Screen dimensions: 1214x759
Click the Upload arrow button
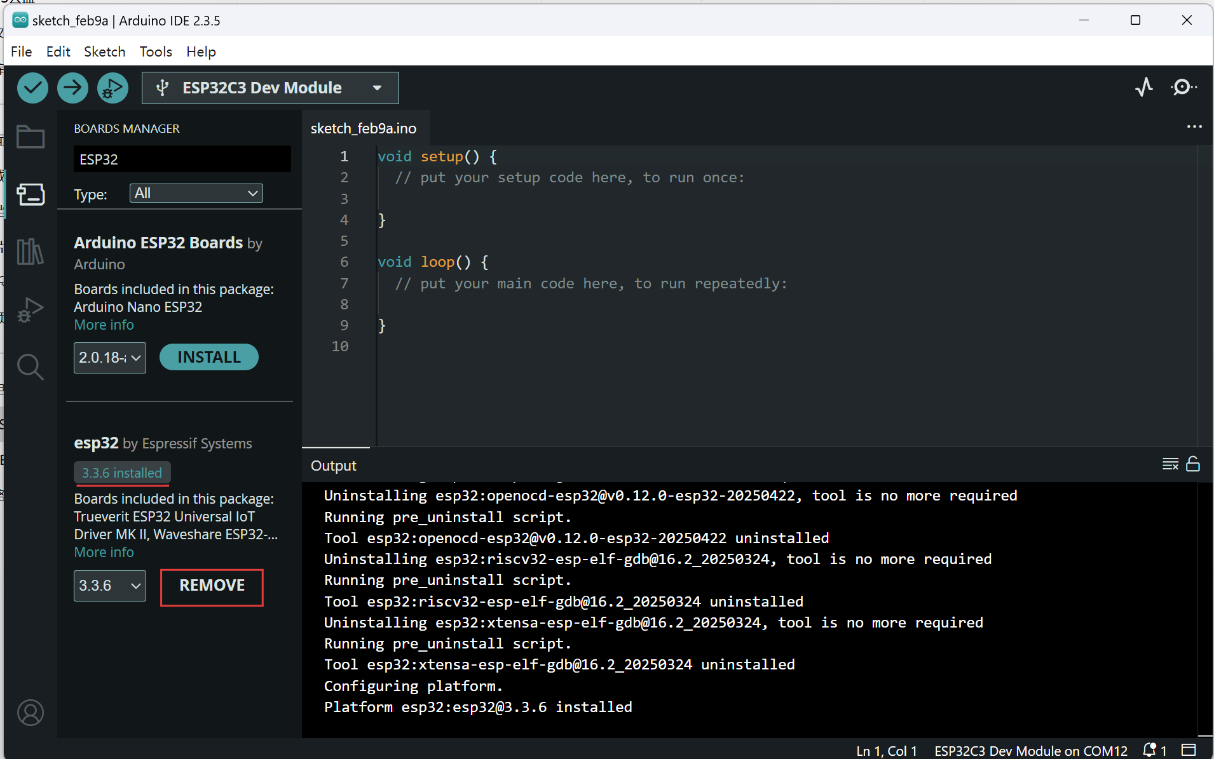(x=72, y=88)
